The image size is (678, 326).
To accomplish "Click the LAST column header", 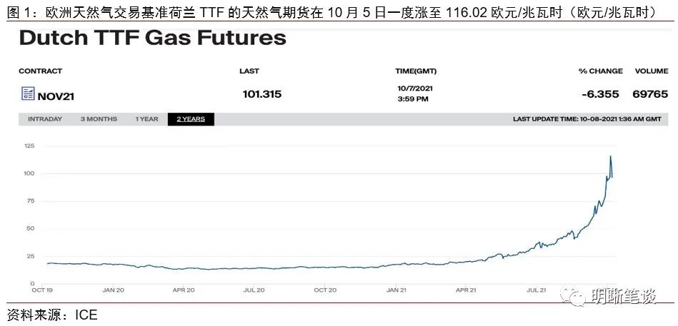I will (249, 71).
